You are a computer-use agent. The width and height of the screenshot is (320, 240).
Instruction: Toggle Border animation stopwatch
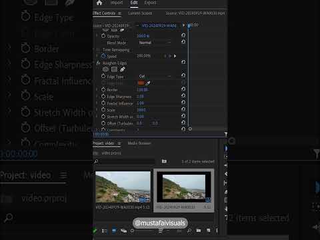click(103, 89)
